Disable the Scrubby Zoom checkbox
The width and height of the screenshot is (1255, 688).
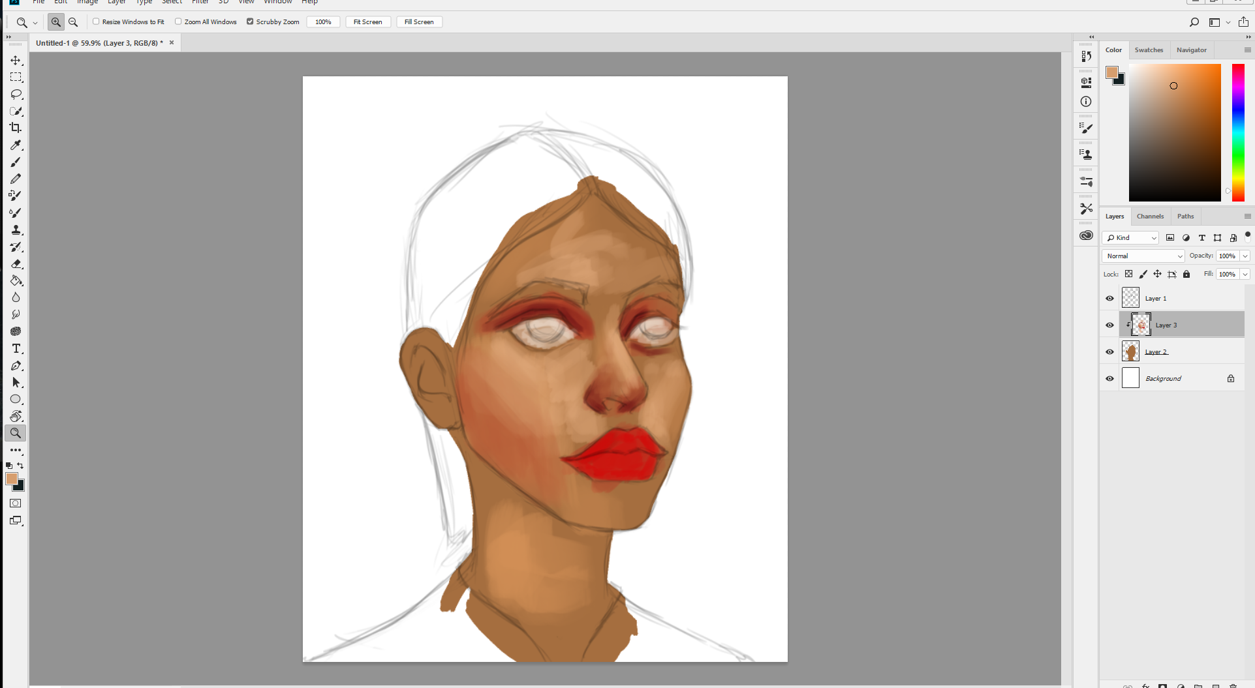click(x=250, y=22)
